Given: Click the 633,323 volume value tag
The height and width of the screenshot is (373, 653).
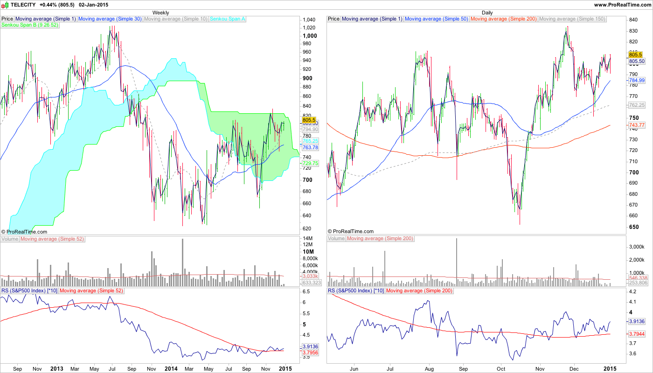Looking at the screenshot, I should tap(312, 283).
